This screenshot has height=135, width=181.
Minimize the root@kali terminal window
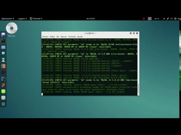click(x=130, y=33)
